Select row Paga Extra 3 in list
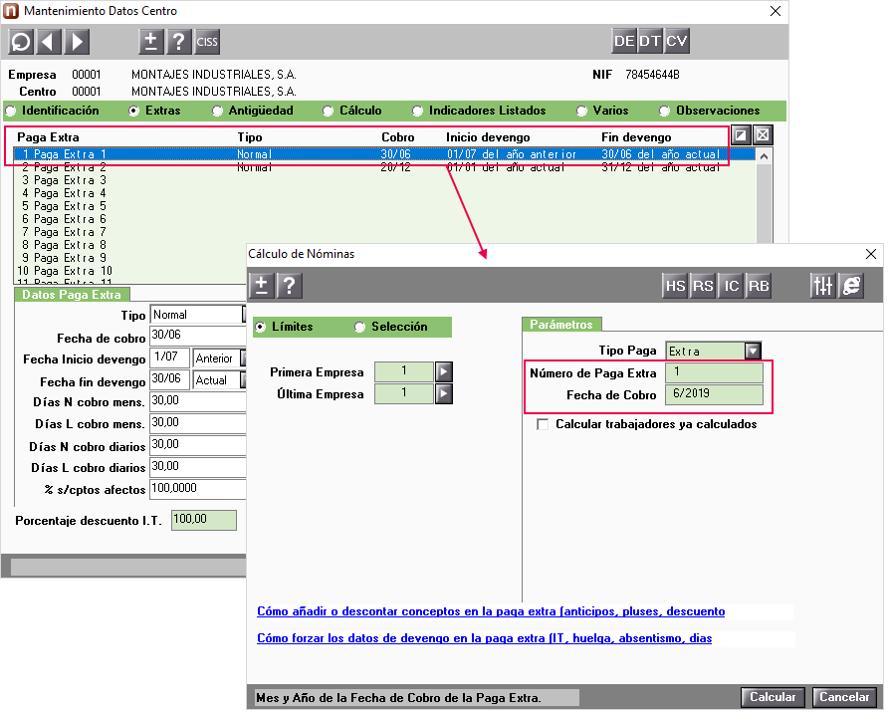 point(384,180)
